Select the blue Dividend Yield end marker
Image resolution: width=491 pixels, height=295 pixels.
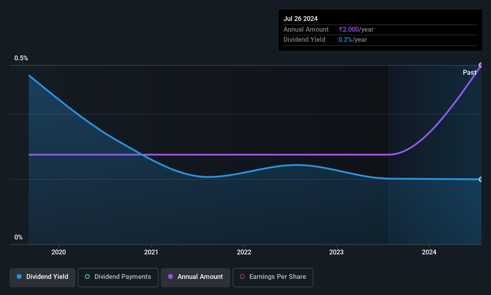tap(481, 179)
